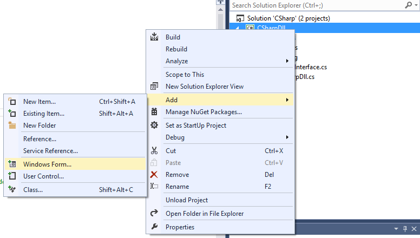
Task: Click the red Remove X icon
Action: pyautogui.click(x=154, y=175)
